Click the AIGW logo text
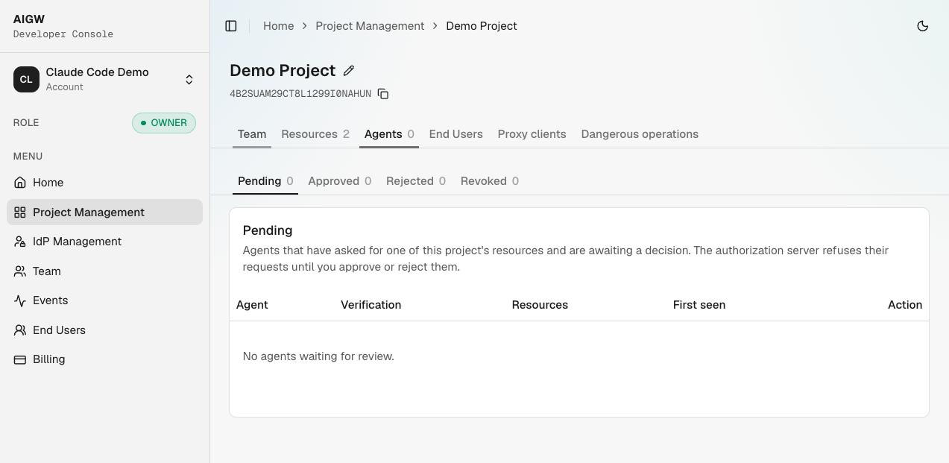This screenshot has height=463, width=949. click(29, 19)
